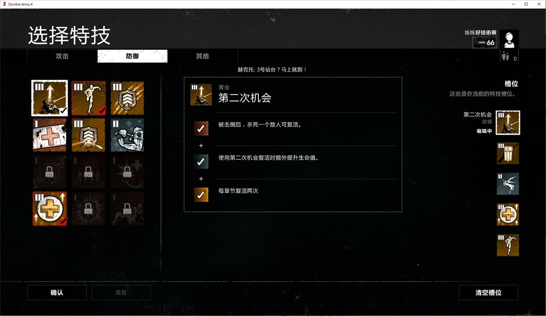Click the 确认 button

click(57, 292)
